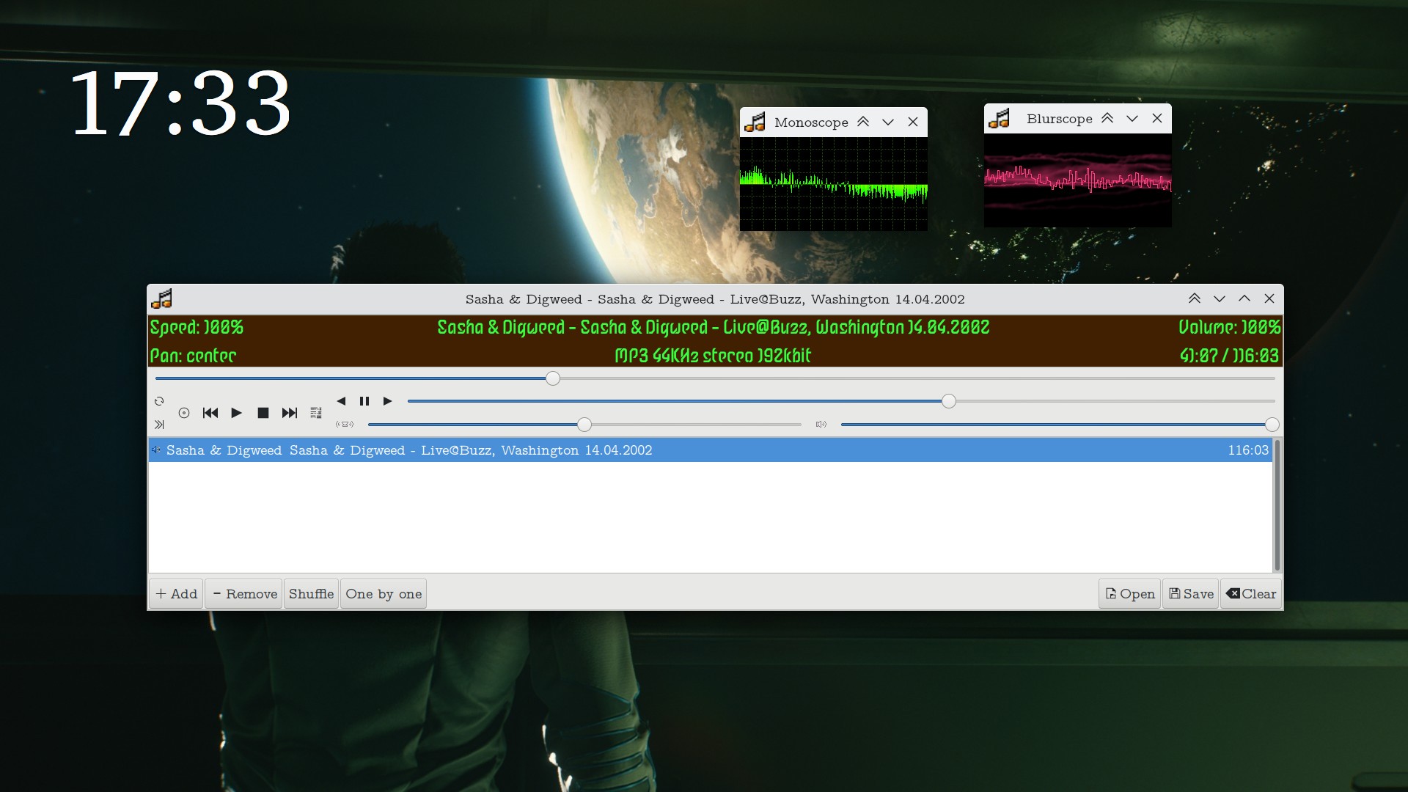Jump to the previous track icon

[x=210, y=413]
